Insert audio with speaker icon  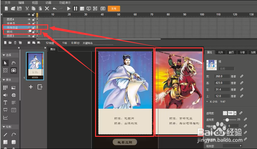tap(5, 95)
